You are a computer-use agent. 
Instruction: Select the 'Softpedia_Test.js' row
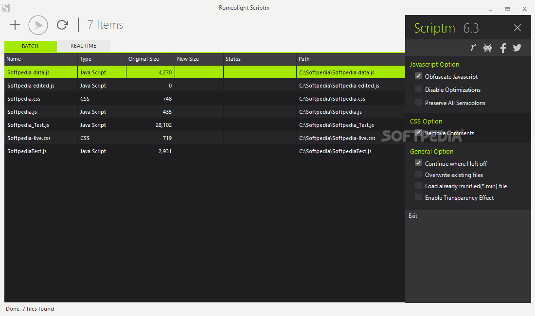tap(205, 125)
